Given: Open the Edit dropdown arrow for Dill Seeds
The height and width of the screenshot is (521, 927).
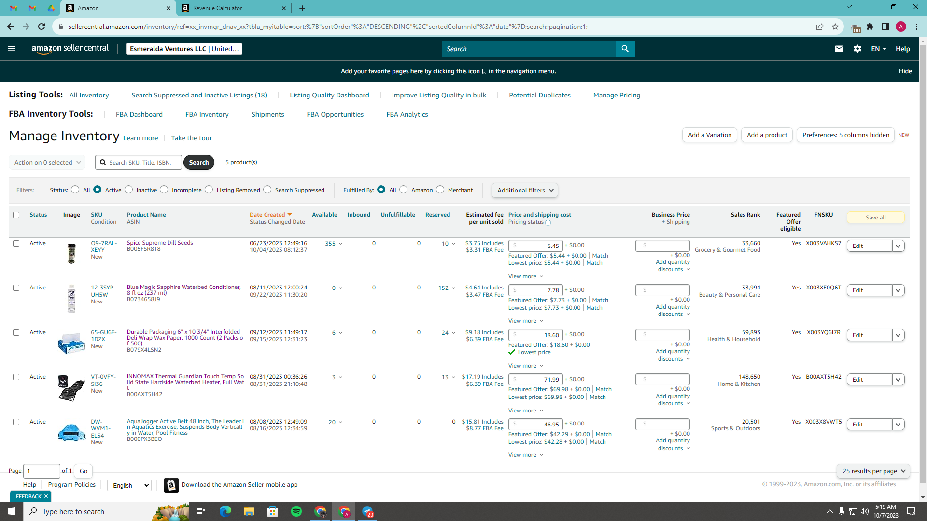Looking at the screenshot, I should point(898,246).
